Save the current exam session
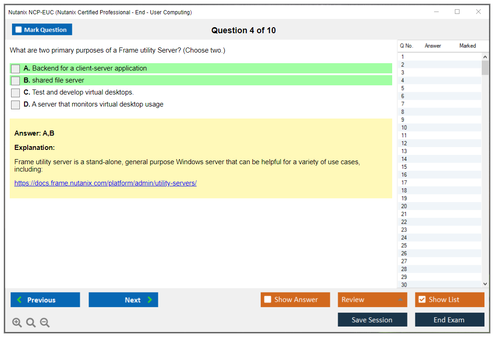The height and width of the screenshot is (339, 496). pos(372,320)
